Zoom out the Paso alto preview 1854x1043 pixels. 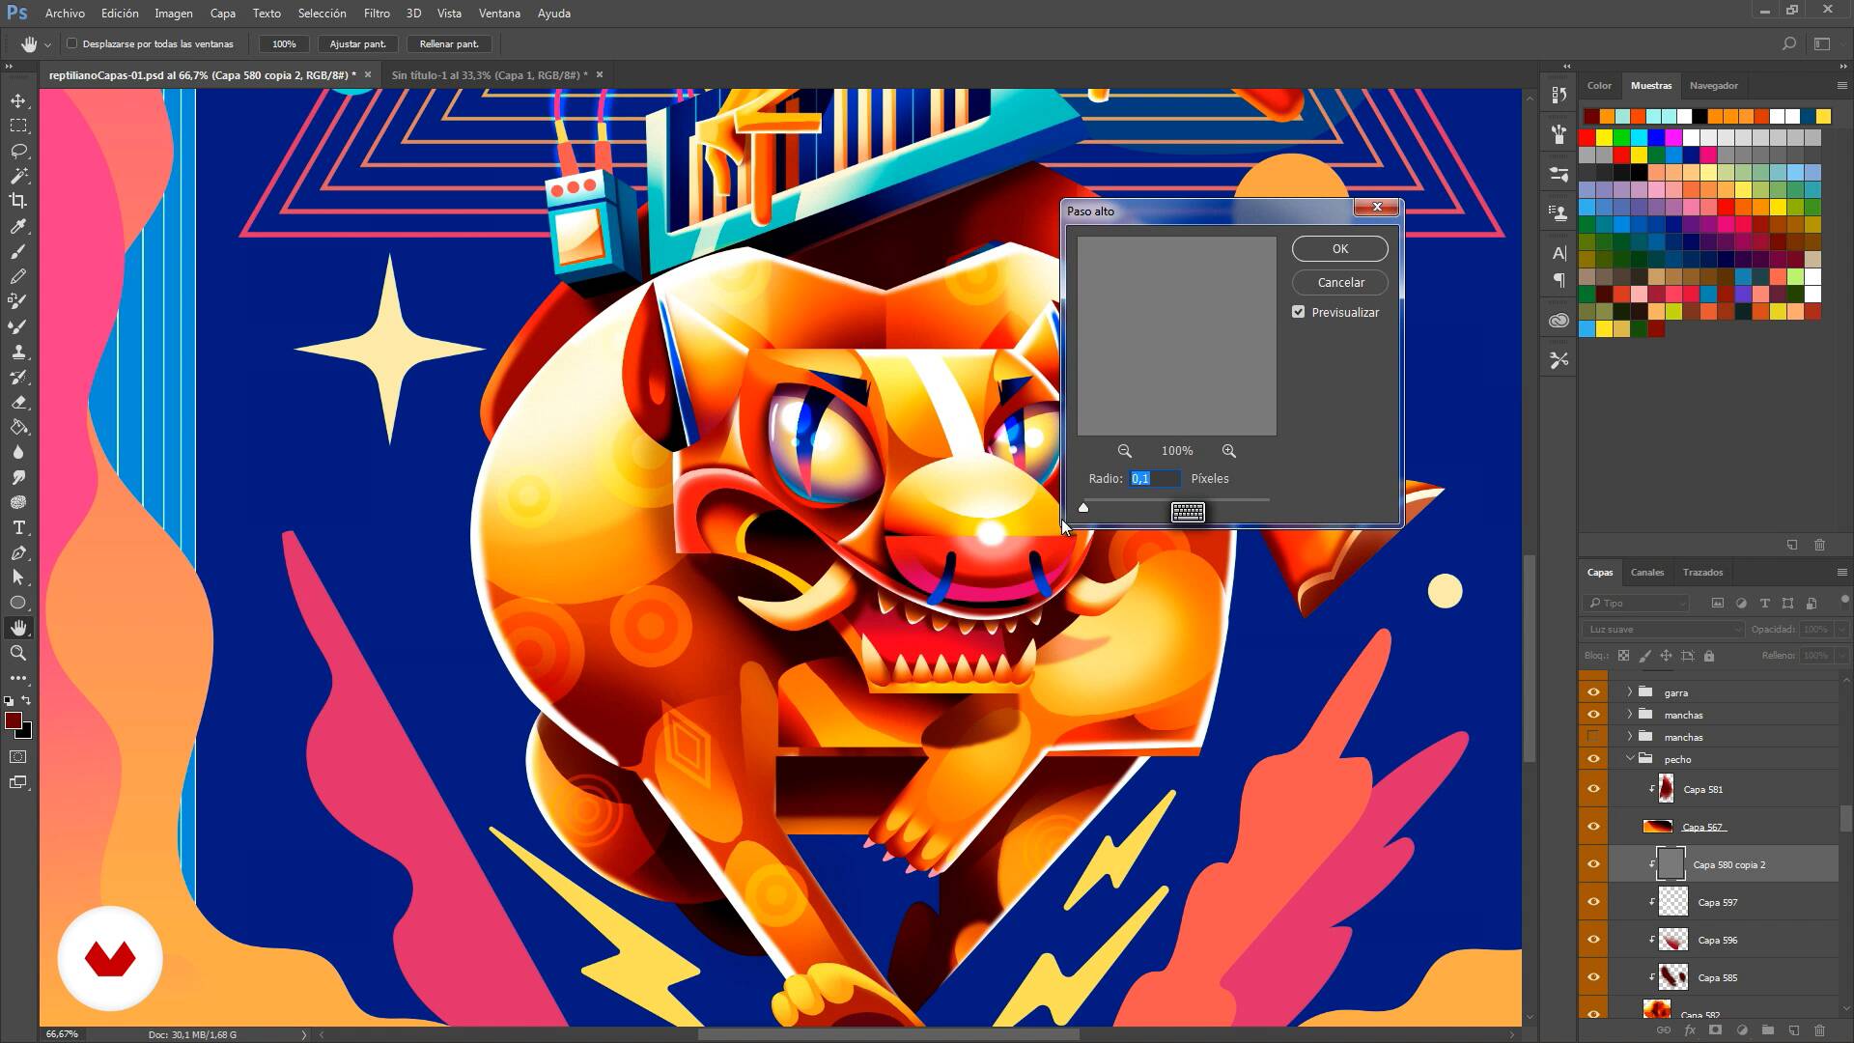click(x=1124, y=451)
